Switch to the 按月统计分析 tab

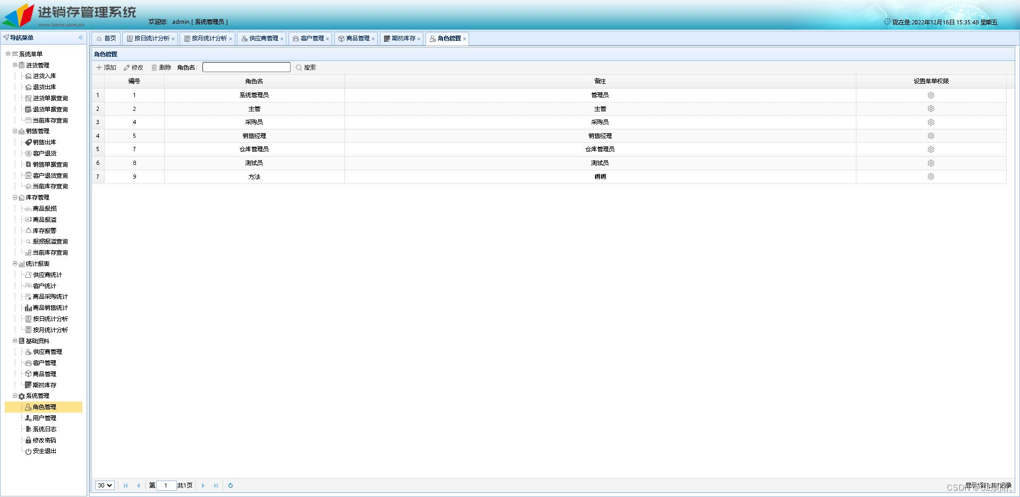pyautogui.click(x=206, y=38)
